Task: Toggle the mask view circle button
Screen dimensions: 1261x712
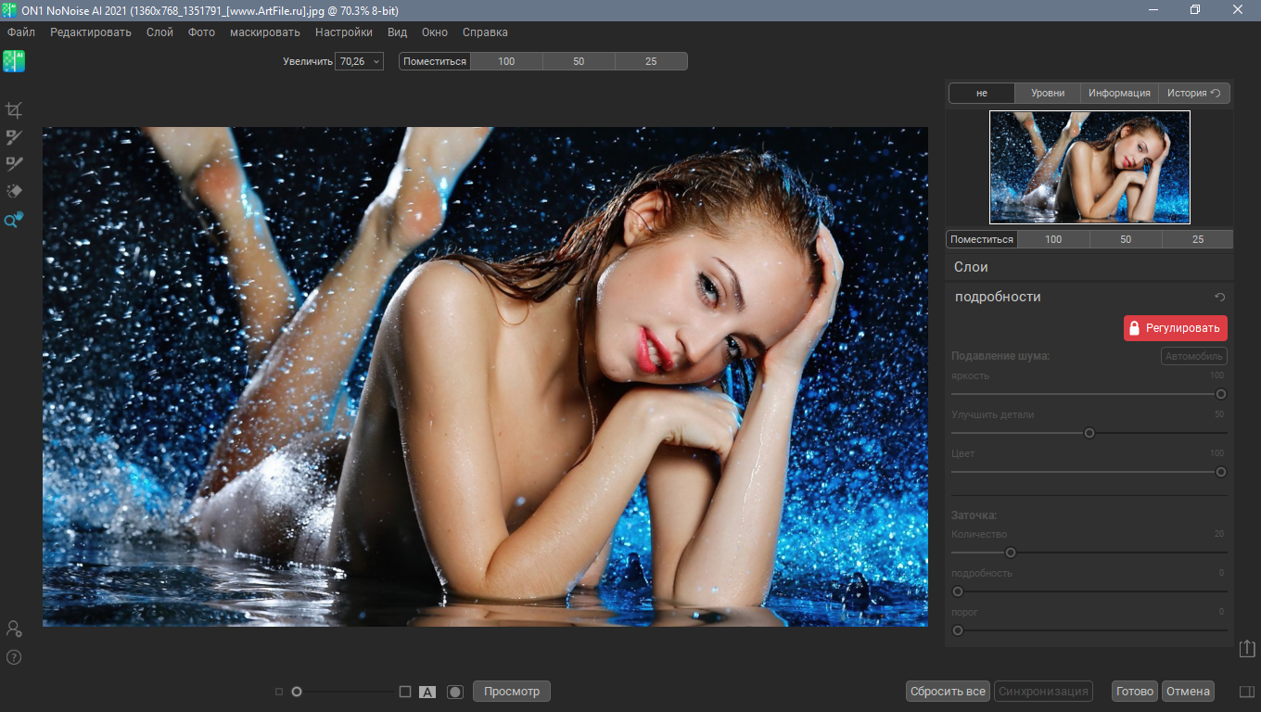Action: coord(454,692)
